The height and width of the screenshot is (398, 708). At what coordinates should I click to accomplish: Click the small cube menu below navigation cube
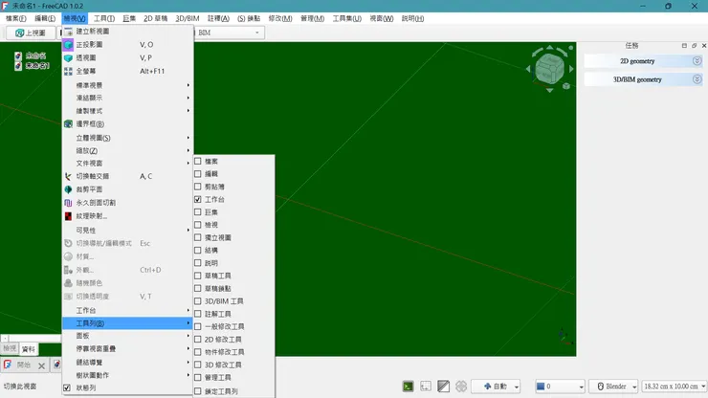(x=566, y=86)
